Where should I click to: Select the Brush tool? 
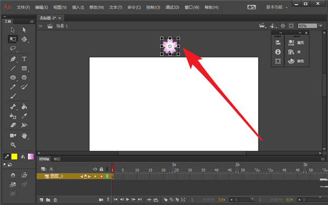[13, 96]
